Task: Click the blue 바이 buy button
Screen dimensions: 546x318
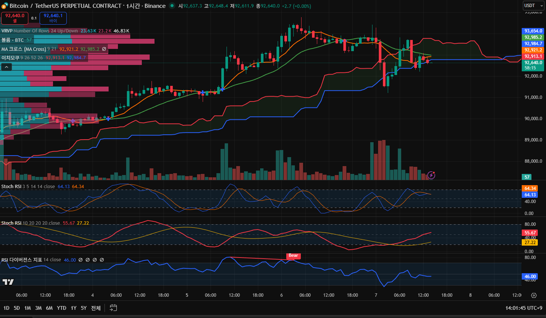Action: pyautogui.click(x=53, y=18)
